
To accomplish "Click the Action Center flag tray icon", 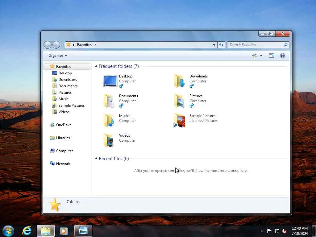I will (269, 231).
